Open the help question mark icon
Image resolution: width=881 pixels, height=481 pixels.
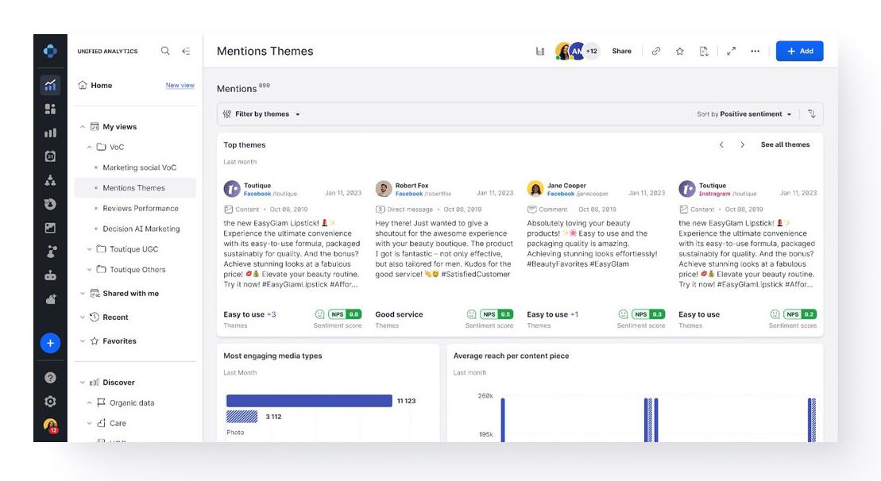[x=50, y=378]
